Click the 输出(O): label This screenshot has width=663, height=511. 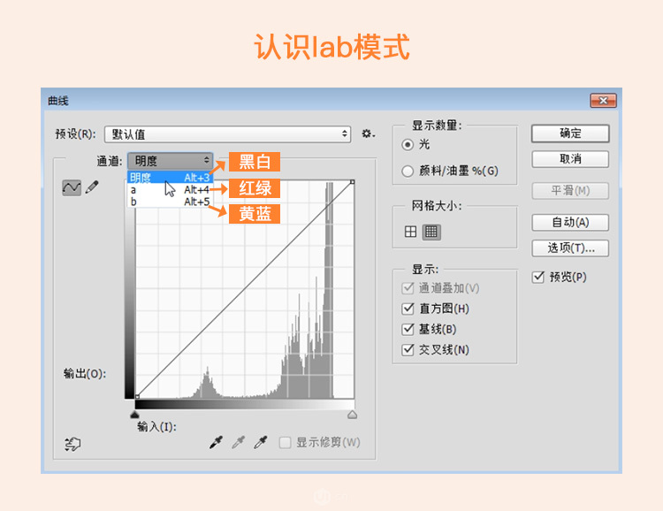point(85,374)
